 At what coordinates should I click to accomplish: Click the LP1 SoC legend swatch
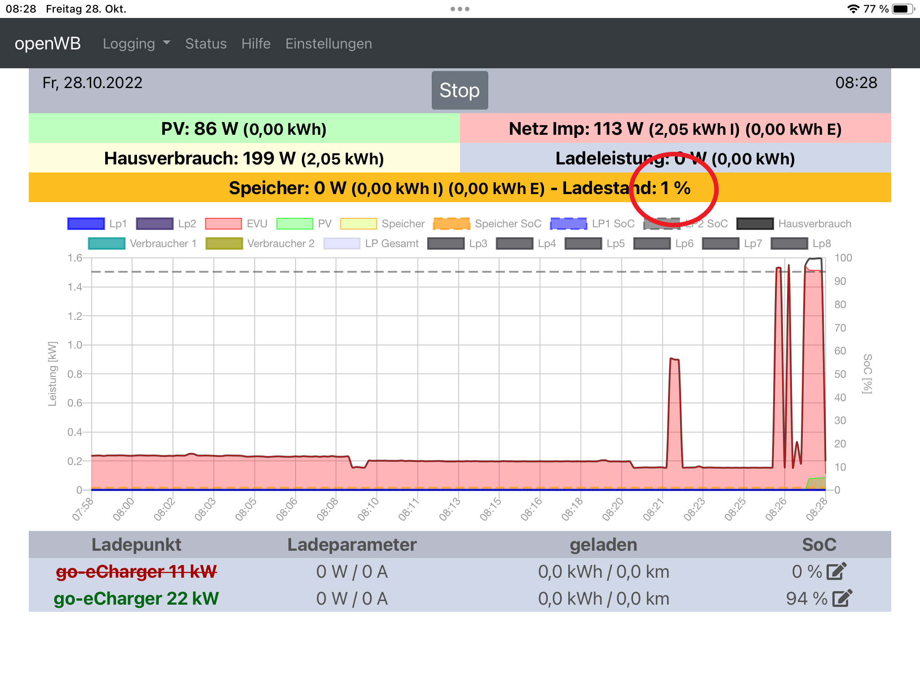[569, 224]
